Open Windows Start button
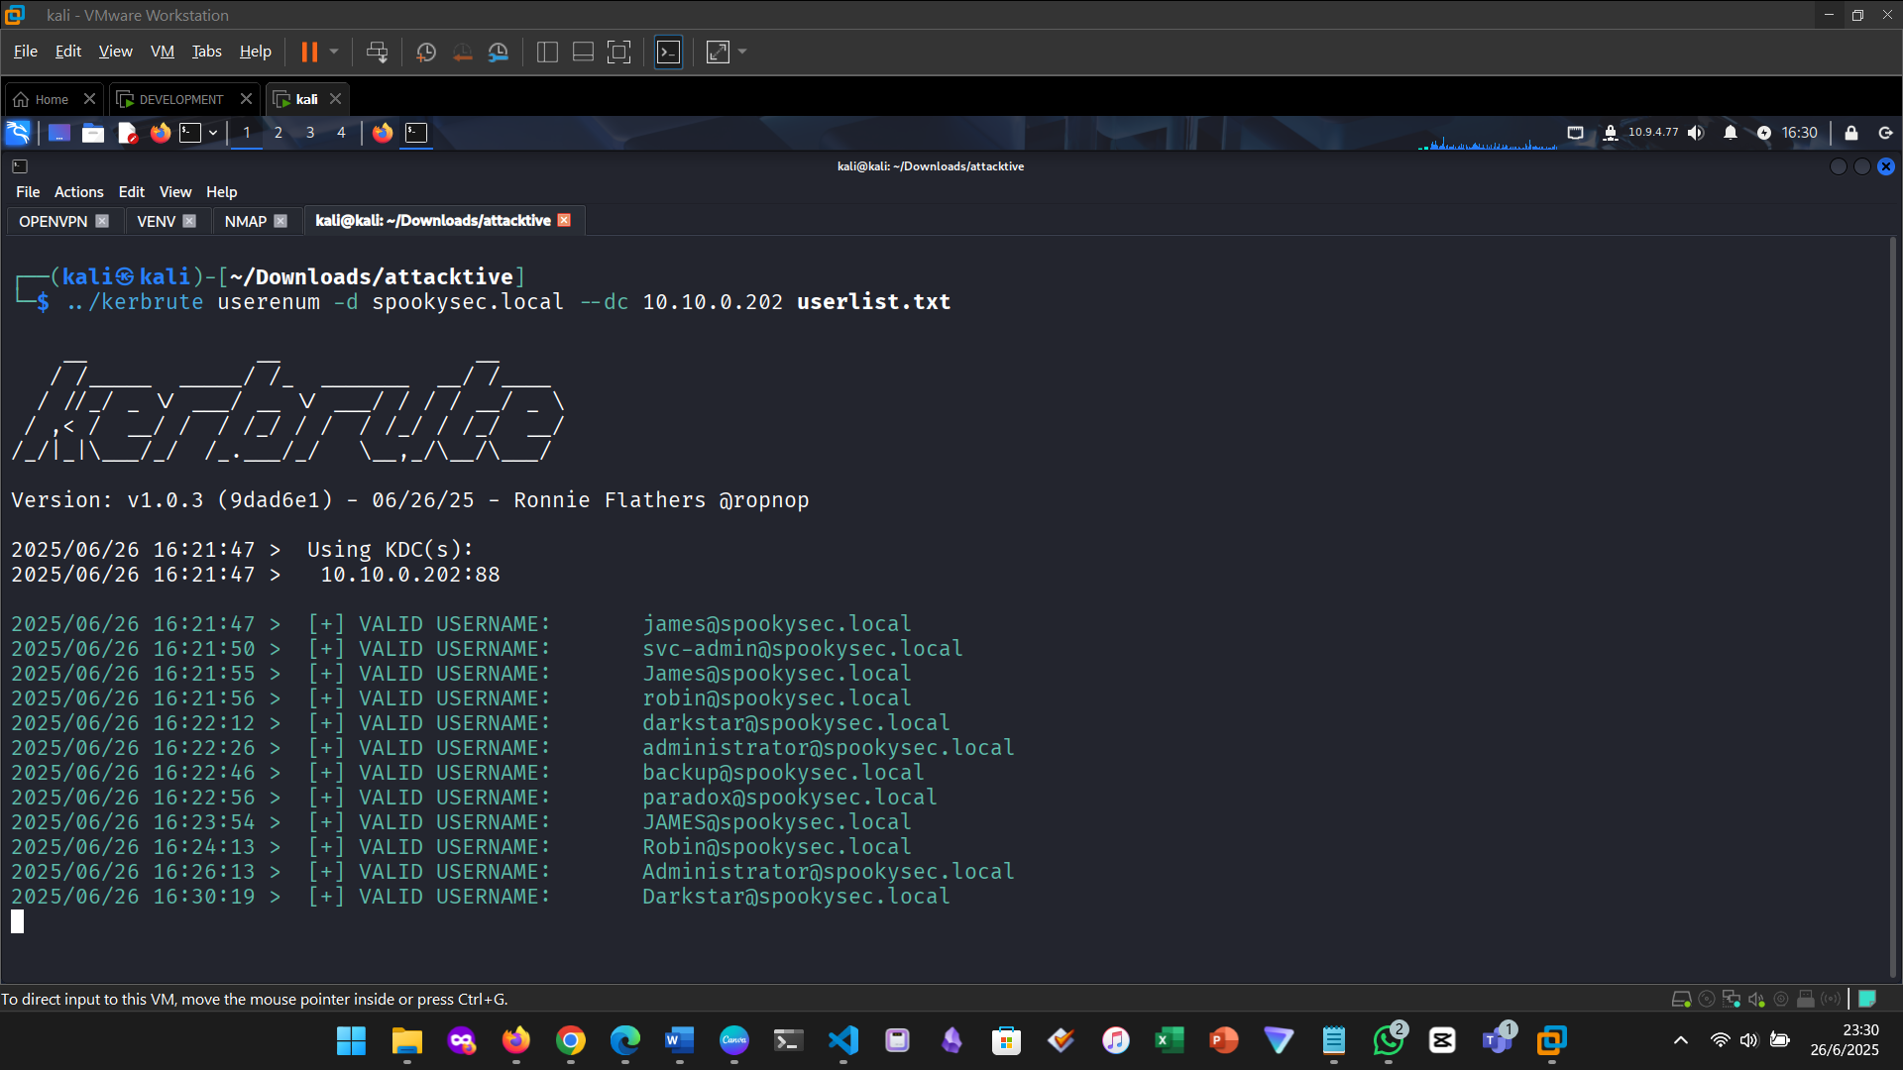 point(351,1040)
